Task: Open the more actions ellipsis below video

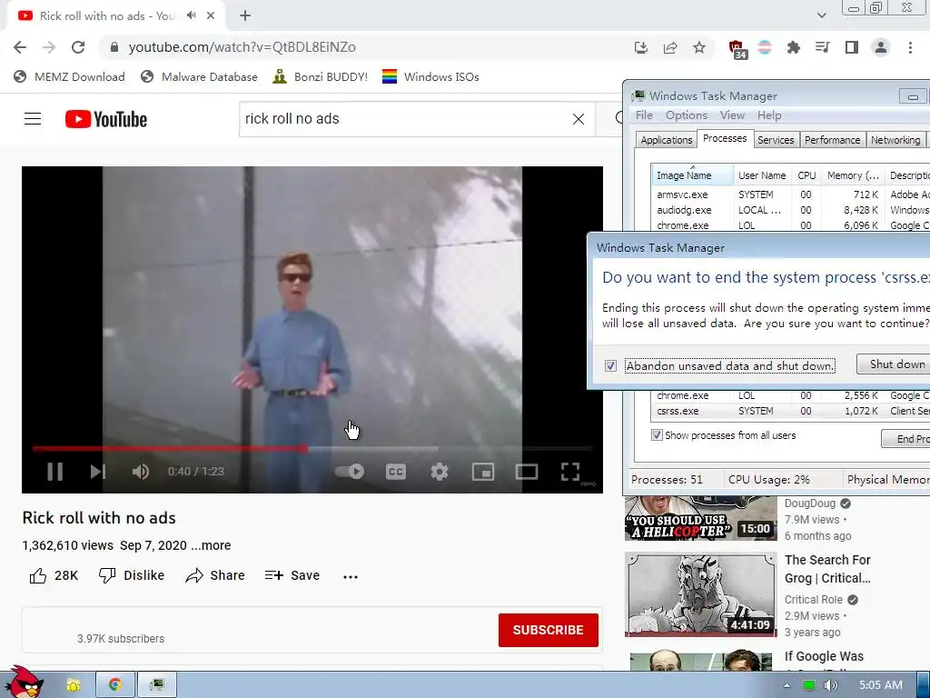Action: 351,576
